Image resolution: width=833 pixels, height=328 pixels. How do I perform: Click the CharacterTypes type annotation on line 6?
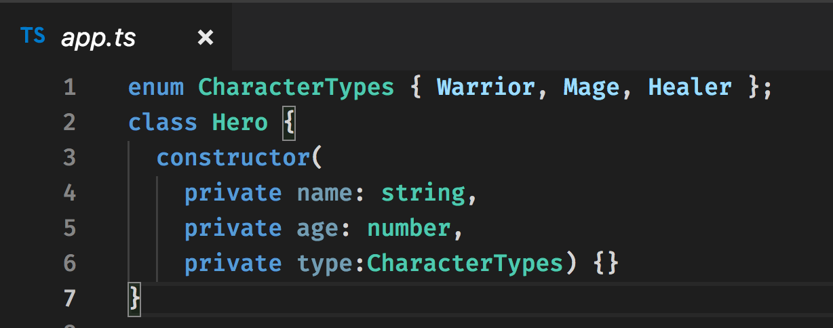coord(465,264)
